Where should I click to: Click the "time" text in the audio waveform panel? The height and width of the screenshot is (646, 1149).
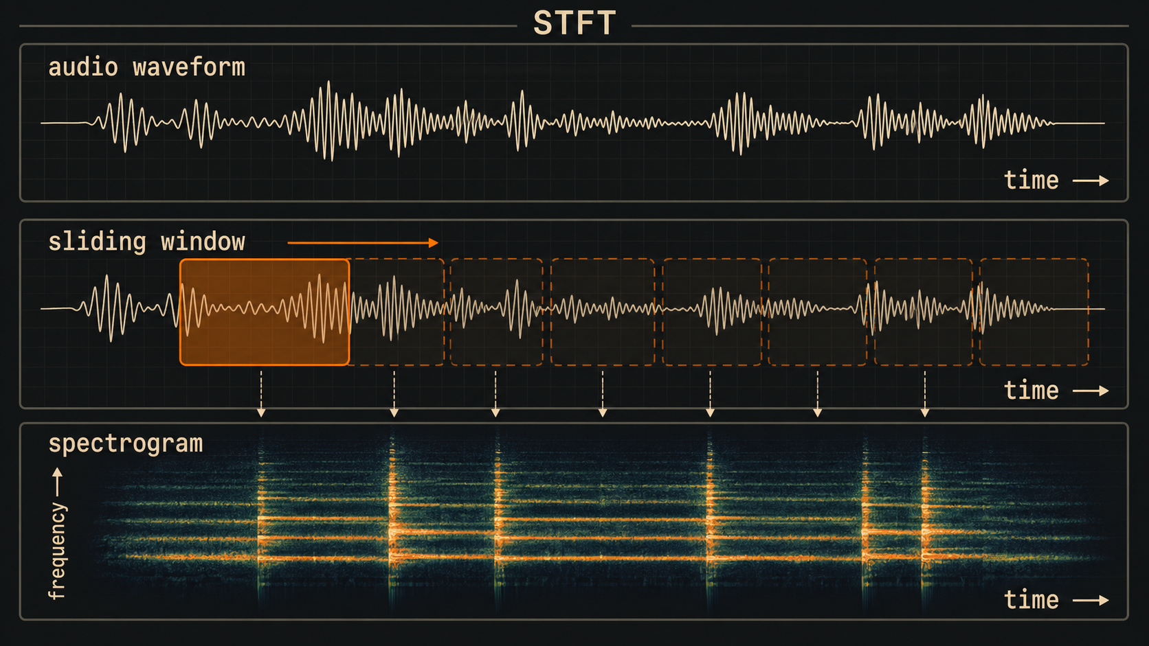pos(1031,181)
